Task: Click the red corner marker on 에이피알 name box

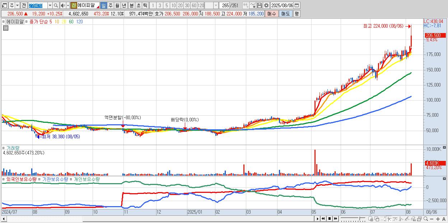Action: point(98,7)
